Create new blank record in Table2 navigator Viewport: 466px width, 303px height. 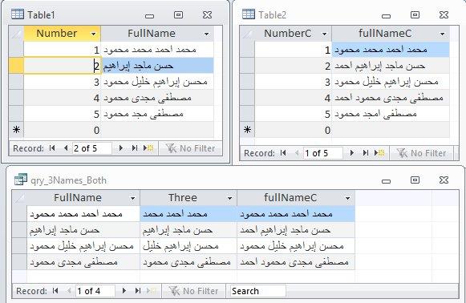pyautogui.click(x=379, y=153)
